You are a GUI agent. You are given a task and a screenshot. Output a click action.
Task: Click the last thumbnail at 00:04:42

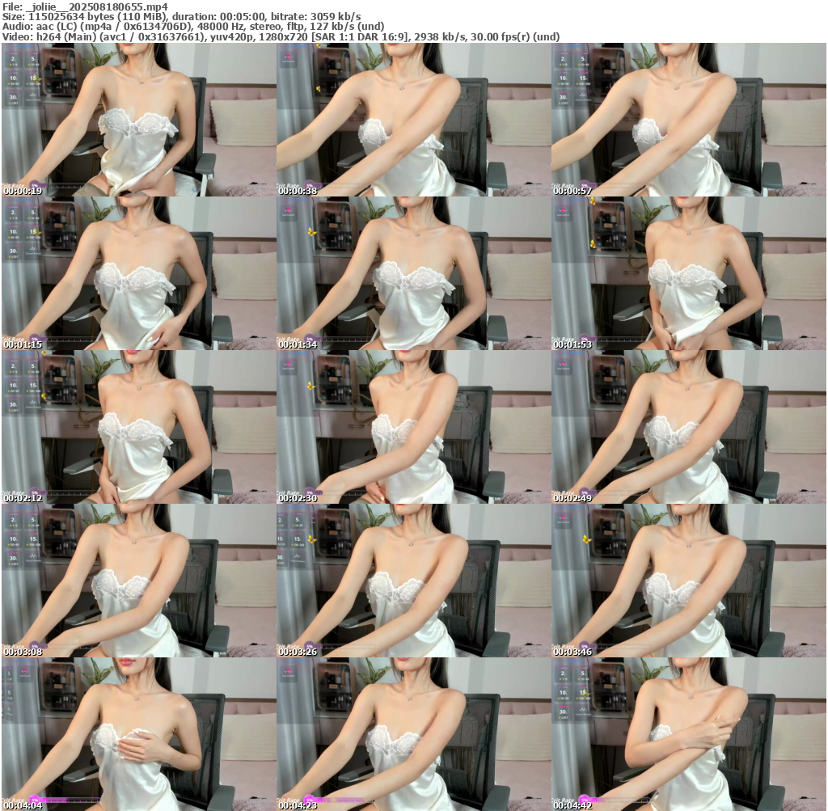688,734
